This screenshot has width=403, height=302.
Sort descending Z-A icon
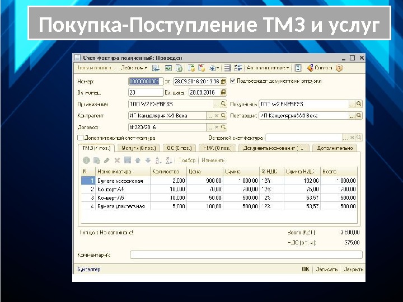pos(169,161)
